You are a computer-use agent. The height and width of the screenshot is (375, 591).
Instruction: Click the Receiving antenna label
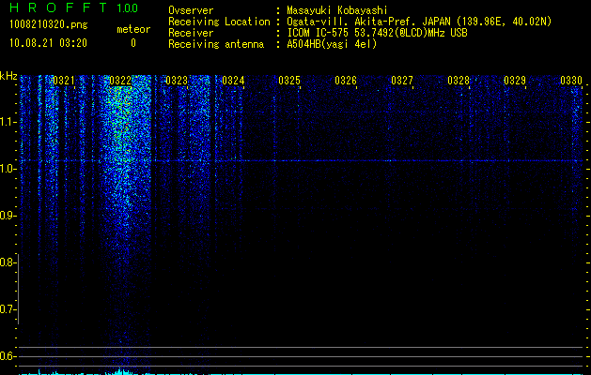(216, 44)
